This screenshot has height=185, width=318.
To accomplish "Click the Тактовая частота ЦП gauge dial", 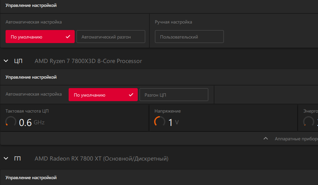I will (x=10, y=122).
